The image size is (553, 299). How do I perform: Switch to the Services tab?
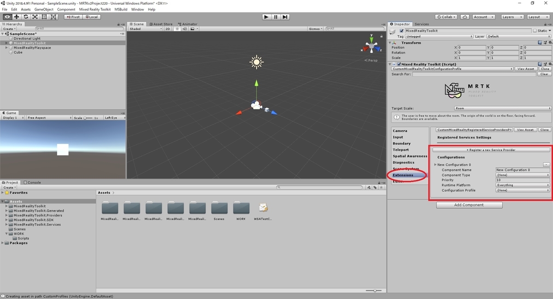pyautogui.click(x=421, y=24)
